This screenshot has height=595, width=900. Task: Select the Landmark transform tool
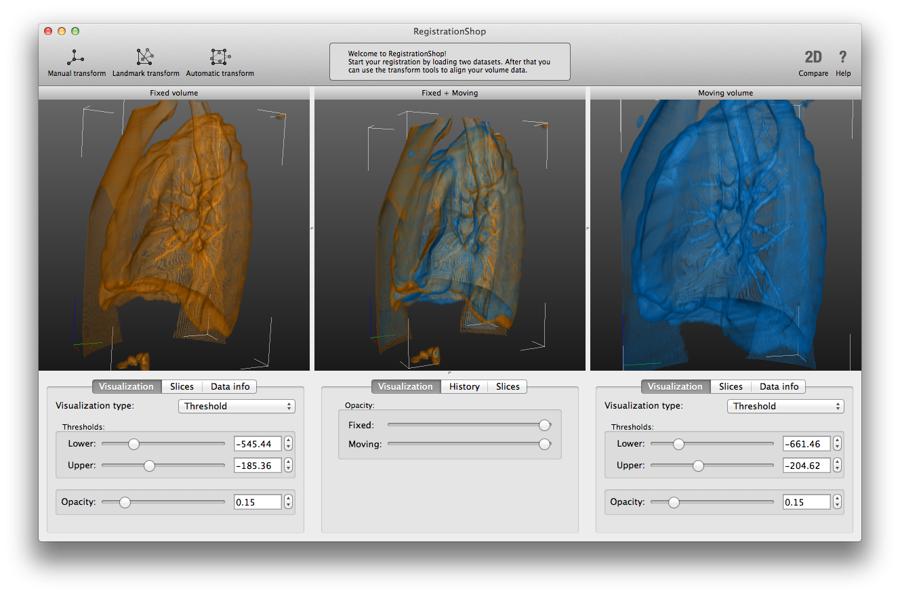146,62
